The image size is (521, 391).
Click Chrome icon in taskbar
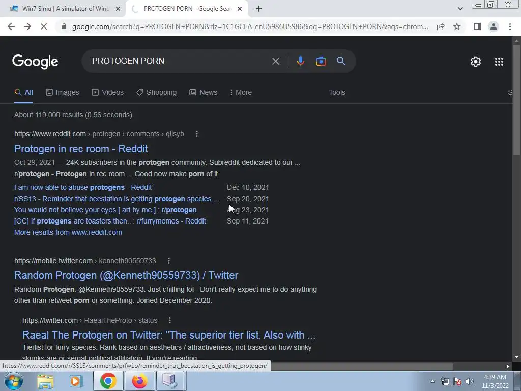tap(108, 381)
